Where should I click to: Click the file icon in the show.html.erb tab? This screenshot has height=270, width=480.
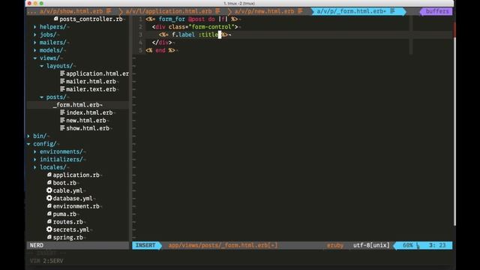tap(109, 11)
